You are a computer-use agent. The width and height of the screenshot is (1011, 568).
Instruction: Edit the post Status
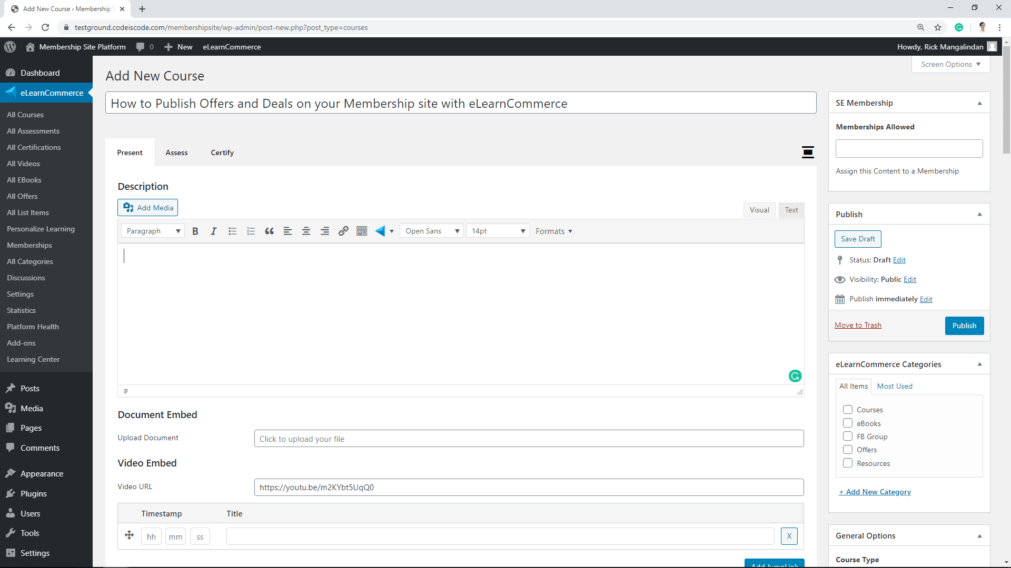point(899,260)
